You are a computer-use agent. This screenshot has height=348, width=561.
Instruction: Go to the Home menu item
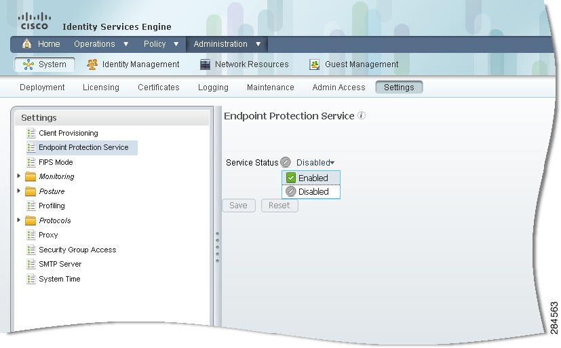49,44
